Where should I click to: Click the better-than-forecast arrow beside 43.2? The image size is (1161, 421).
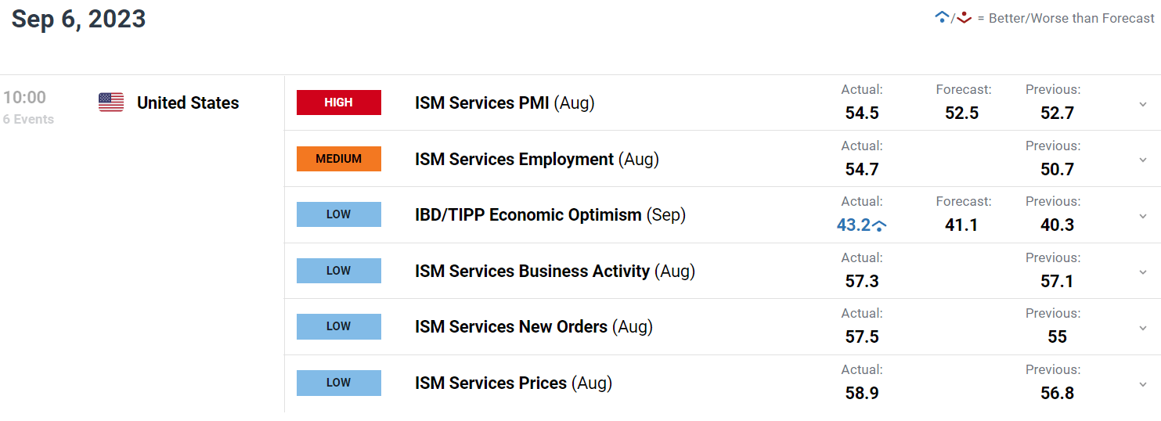[x=879, y=226]
